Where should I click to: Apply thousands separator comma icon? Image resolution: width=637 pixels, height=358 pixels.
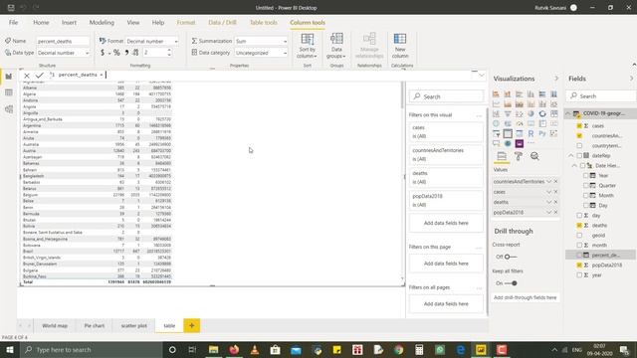(126, 53)
